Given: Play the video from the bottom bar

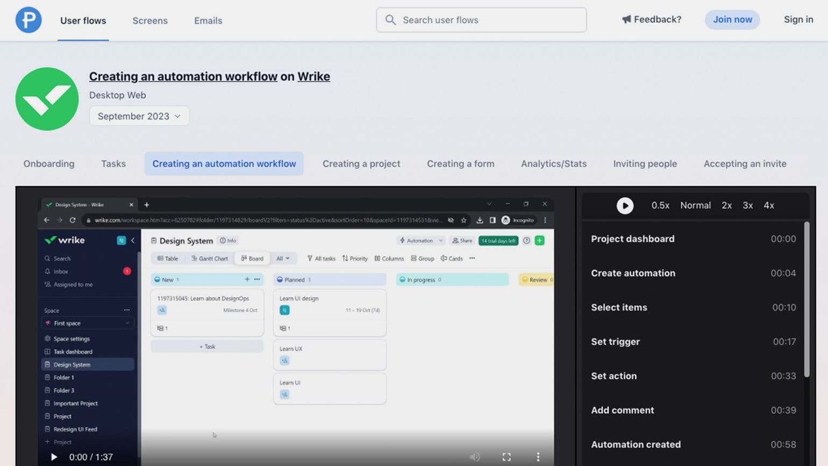Looking at the screenshot, I should point(54,457).
